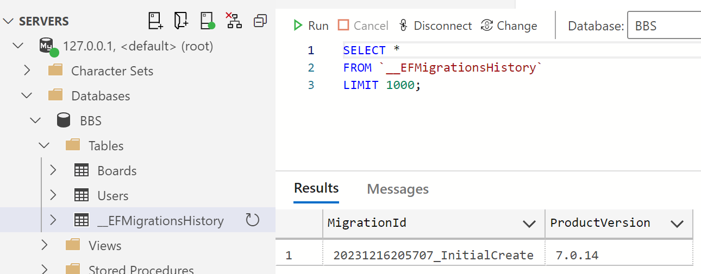Refresh the __EFMigrationsHistory table
This screenshot has width=701, height=274.
click(x=253, y=220)
